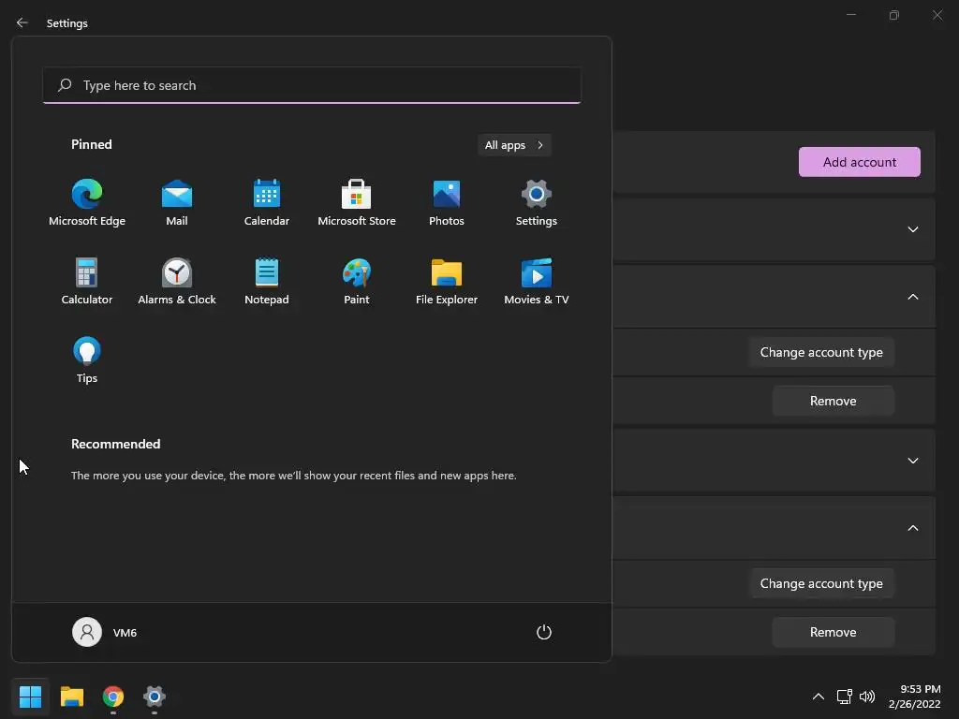Click the Type here to search field
959x719 pixels.
tap(312, 85)
